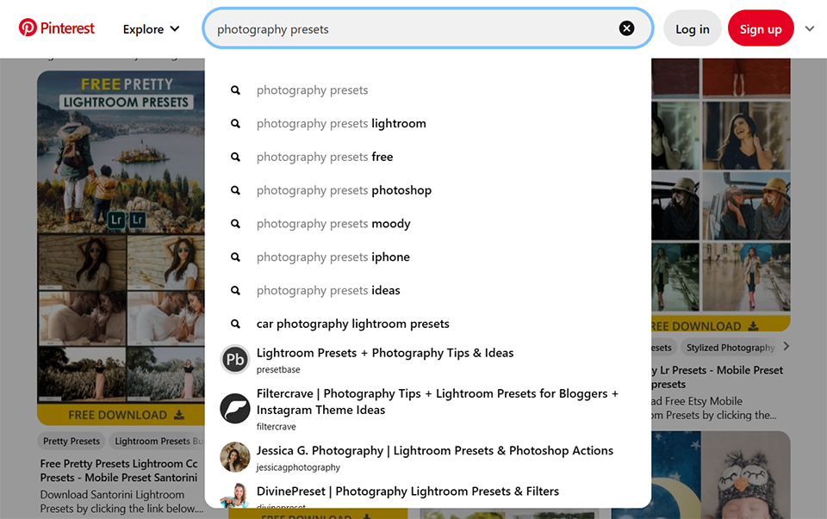Click magnifier icon next to 'car photography lightroom presets'
The width and height of the screenshot is (827, 519).
coord(235,324)
